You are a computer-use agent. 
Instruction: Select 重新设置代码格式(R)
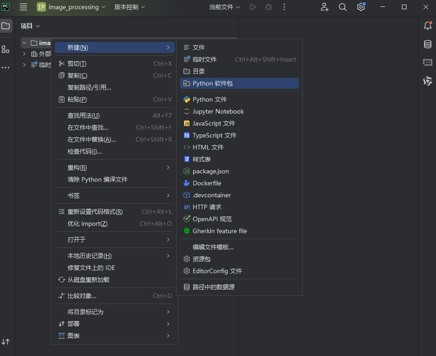(x=115, y=212)
